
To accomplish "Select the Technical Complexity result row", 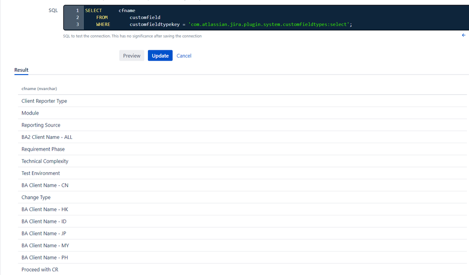I will pos(45,161).
